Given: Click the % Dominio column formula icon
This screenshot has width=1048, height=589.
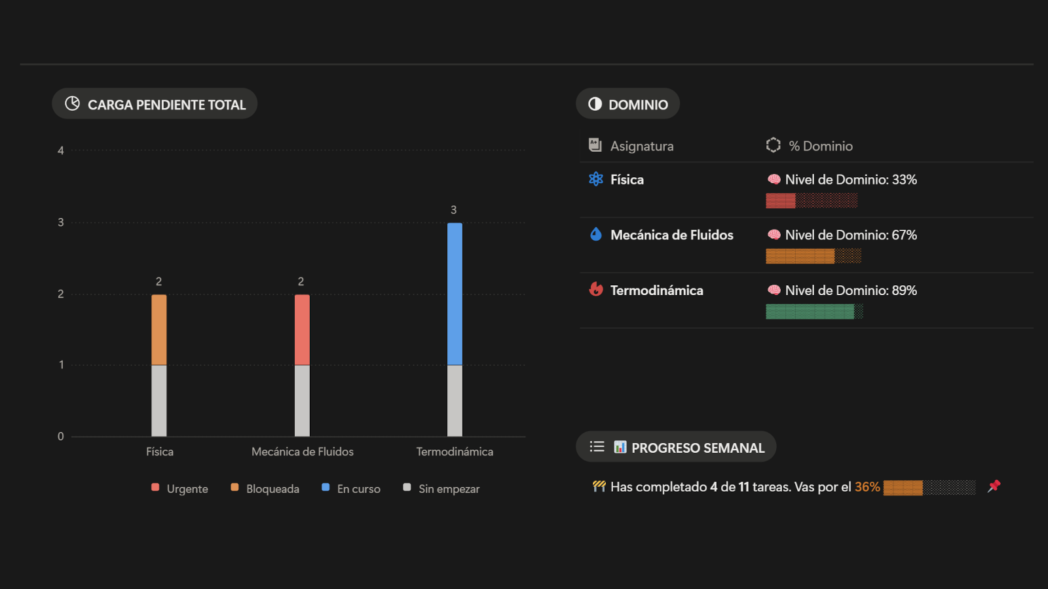Looking at the screenshot, I should pos(774,145).
